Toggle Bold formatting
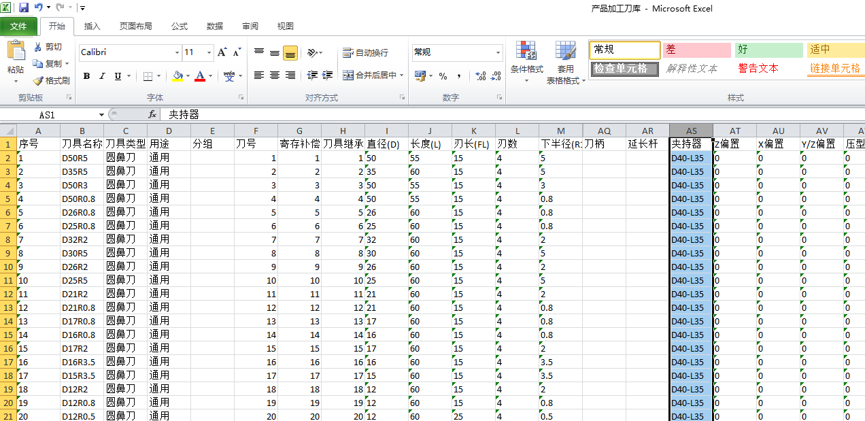Image resolution: width=865 pixels, height=421 pixels. click(x=86, y=76)
